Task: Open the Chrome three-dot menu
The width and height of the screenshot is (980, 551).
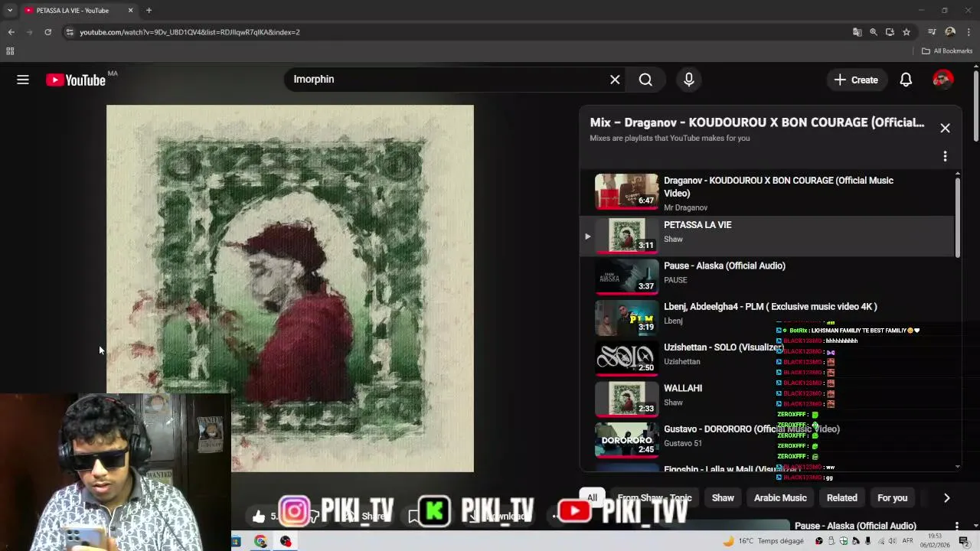Action: (969, 32)
